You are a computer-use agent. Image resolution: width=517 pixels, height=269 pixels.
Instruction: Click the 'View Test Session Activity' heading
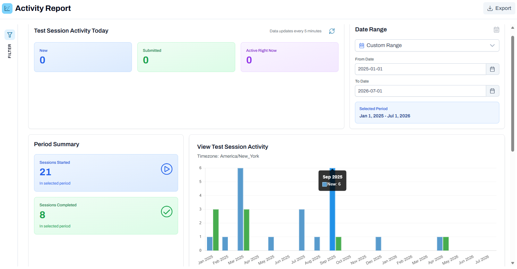point(233,147)
